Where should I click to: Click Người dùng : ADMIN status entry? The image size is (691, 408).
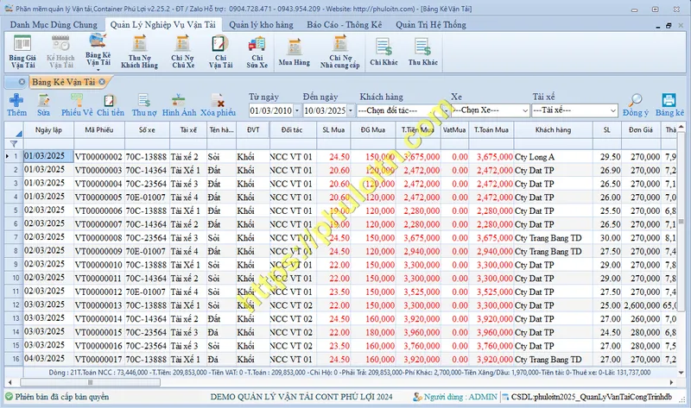455,397
